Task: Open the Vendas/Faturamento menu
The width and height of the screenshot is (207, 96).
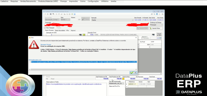Action: (x=28, y=1)
